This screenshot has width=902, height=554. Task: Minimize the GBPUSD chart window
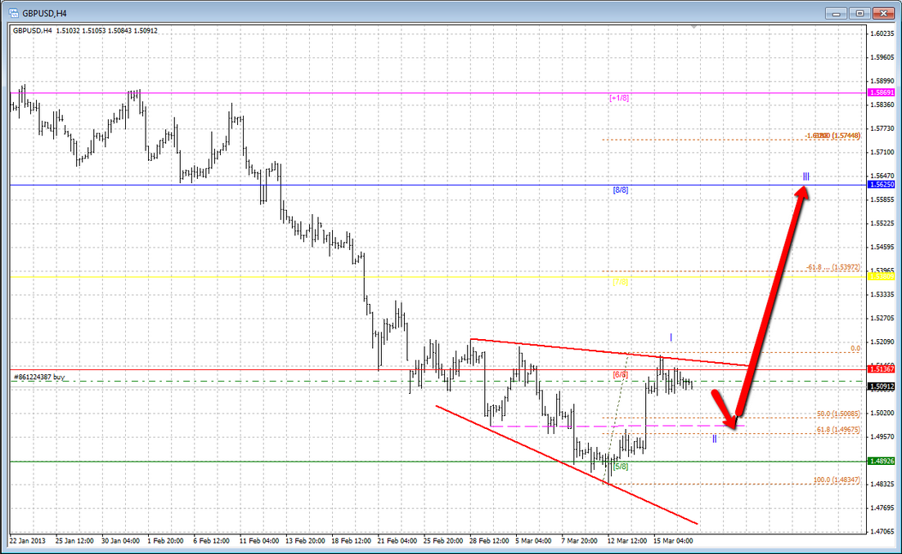coord(834,12)
